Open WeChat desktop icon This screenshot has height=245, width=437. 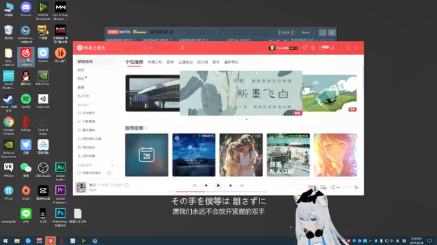pos(26,169)
